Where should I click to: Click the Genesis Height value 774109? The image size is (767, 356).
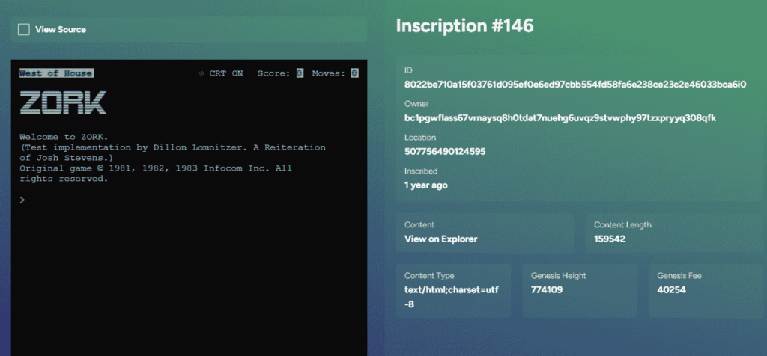(547, 290)
